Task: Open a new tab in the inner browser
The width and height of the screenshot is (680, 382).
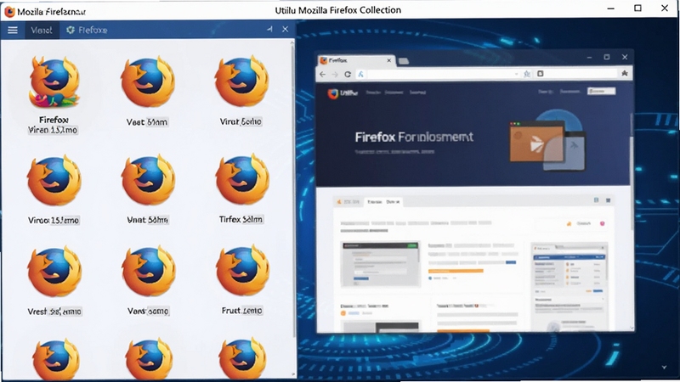Action: pyautogui.click(x=403, y=61)
